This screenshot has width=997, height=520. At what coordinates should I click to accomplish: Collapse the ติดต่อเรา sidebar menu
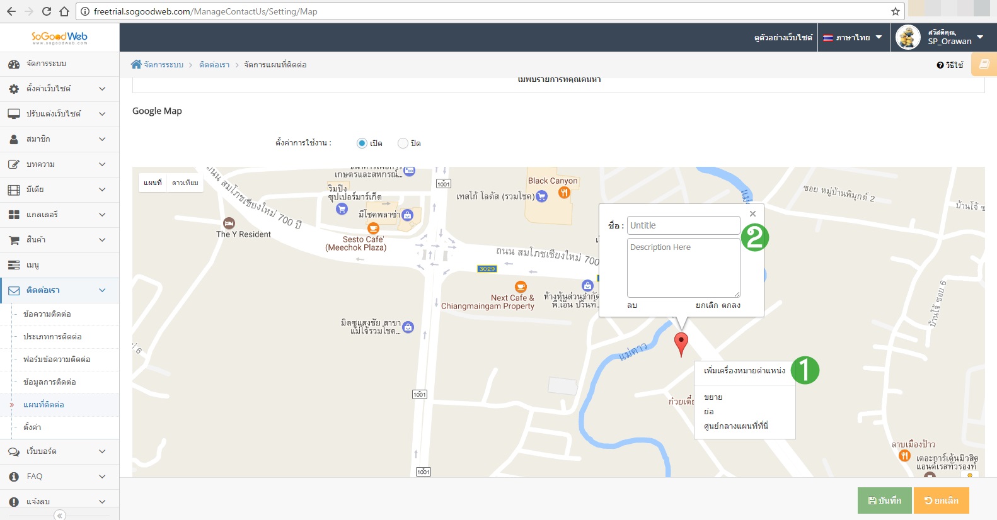[59, 290]
